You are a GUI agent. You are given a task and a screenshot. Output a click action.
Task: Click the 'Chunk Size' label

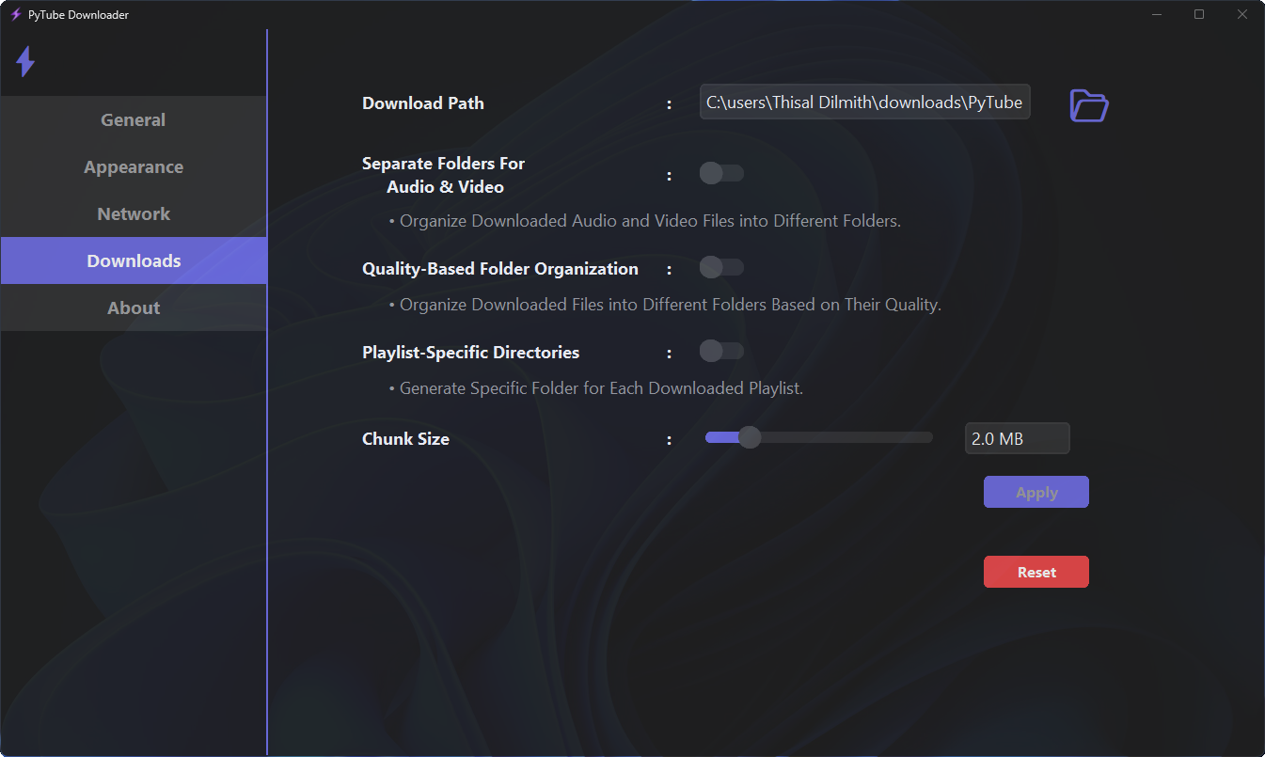pyautogui.click(x=405, y=439)
